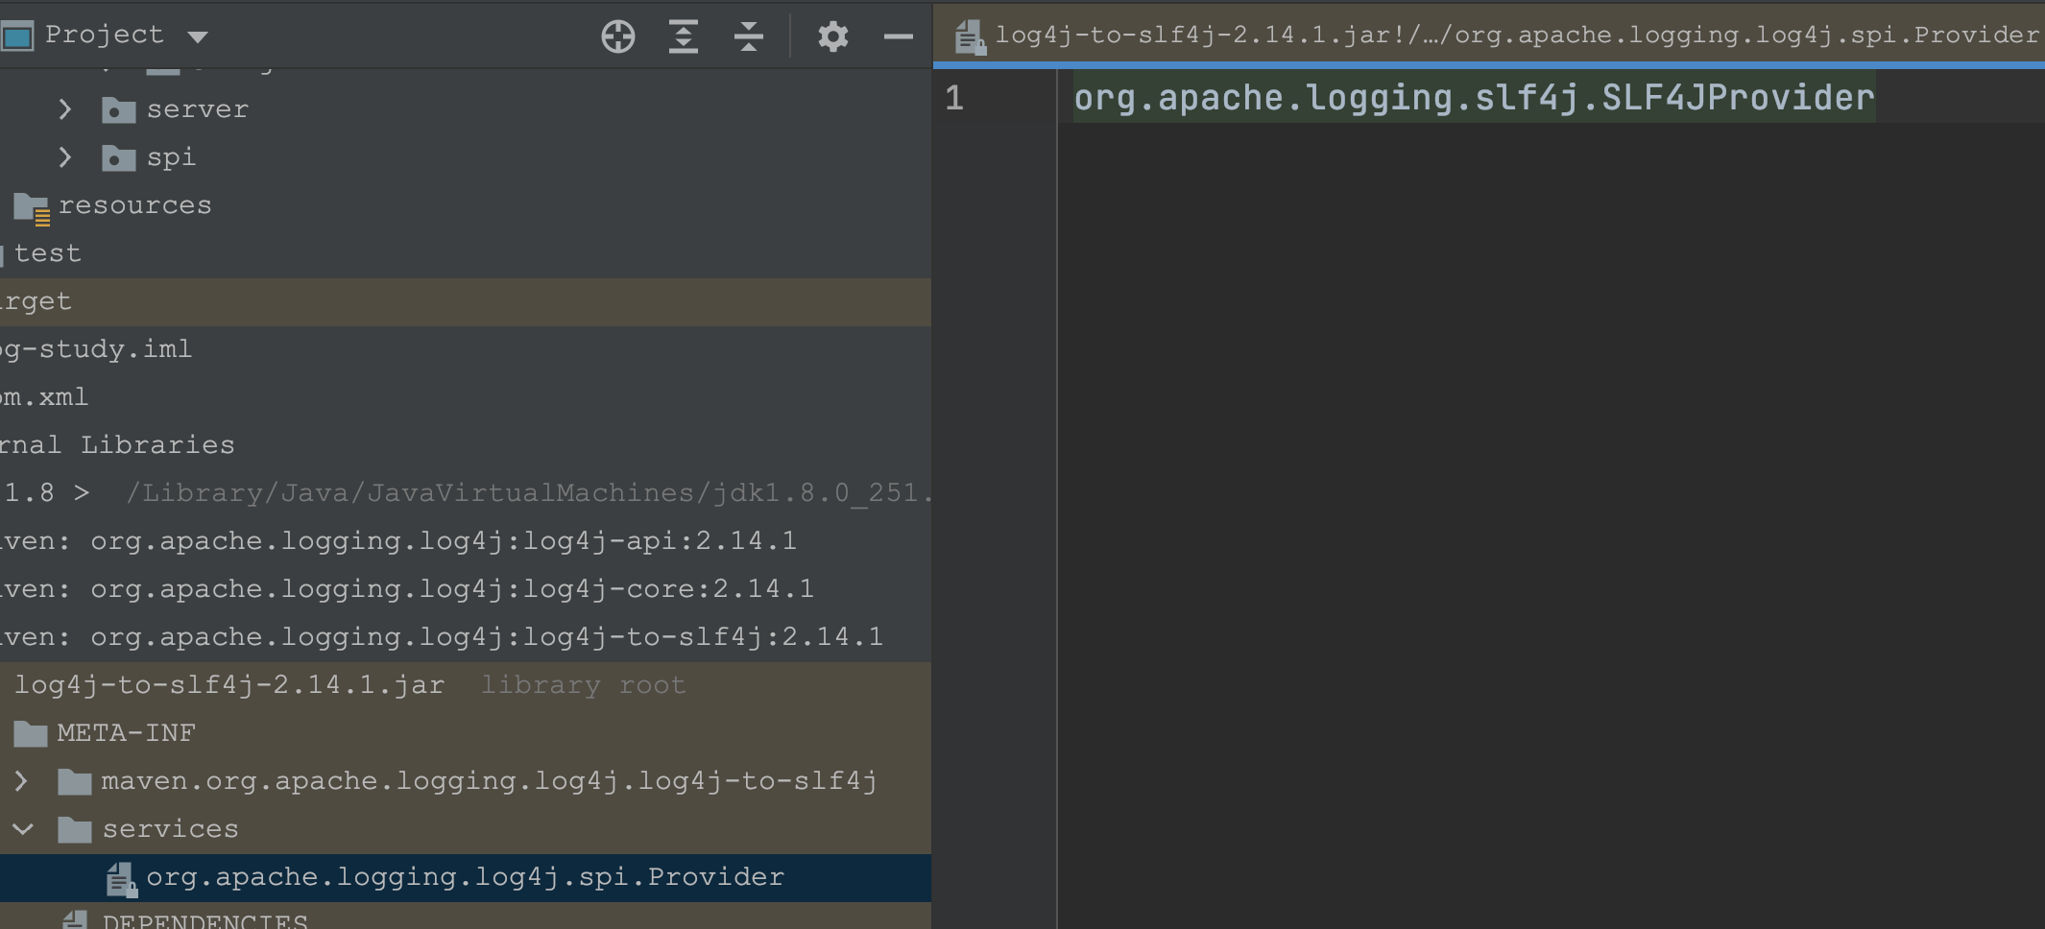The image size is (2045, 929).
Task: Collapse the services folder
Action: [x=23, y=829]
